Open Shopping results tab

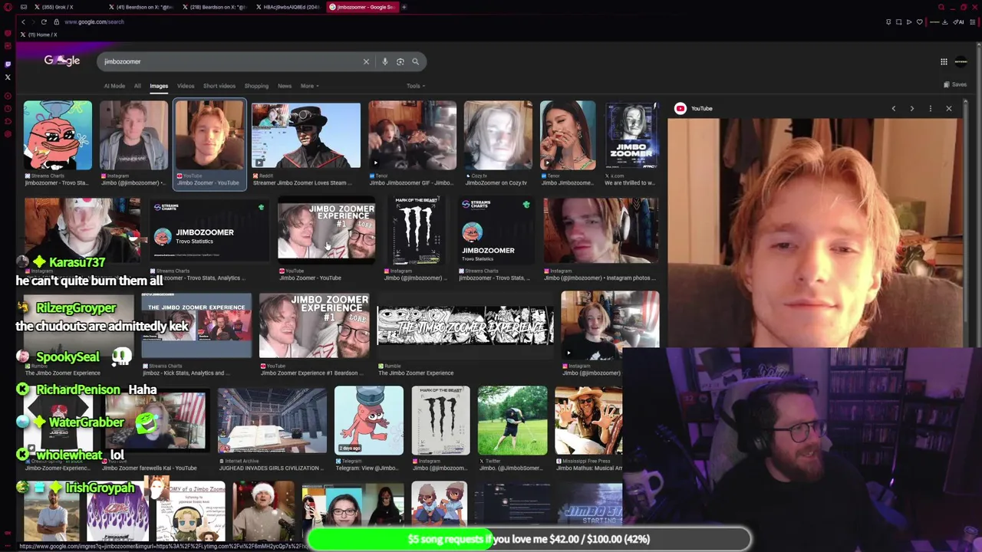click(x=256, y=86)
